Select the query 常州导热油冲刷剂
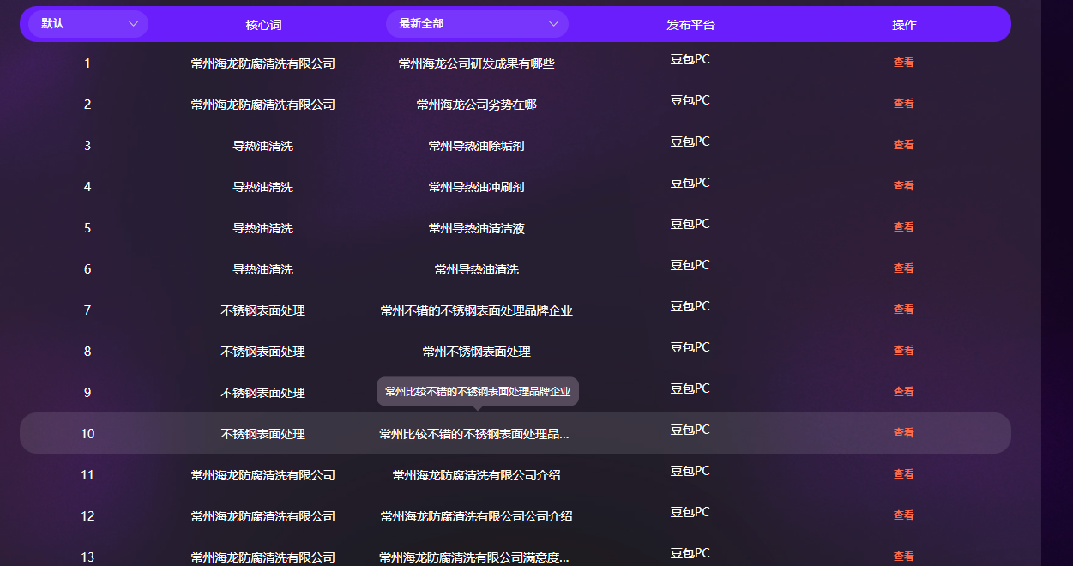 (x=477, y=187)
